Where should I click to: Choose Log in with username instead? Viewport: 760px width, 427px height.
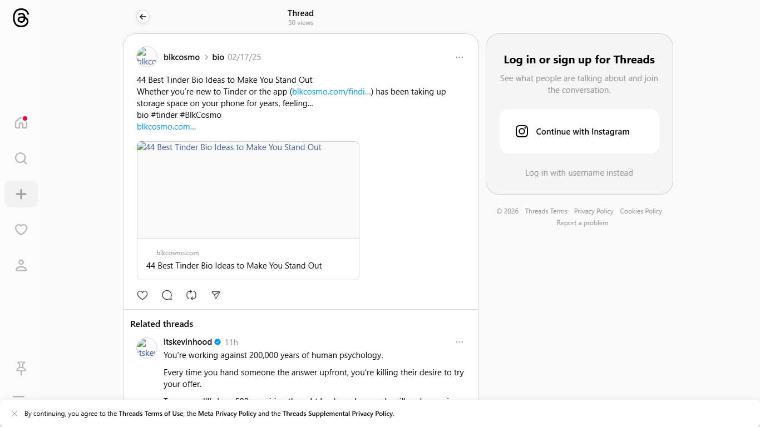579,173
